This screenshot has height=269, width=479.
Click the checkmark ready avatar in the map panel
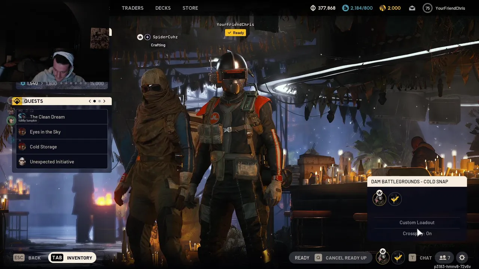(x=395, y=199)
